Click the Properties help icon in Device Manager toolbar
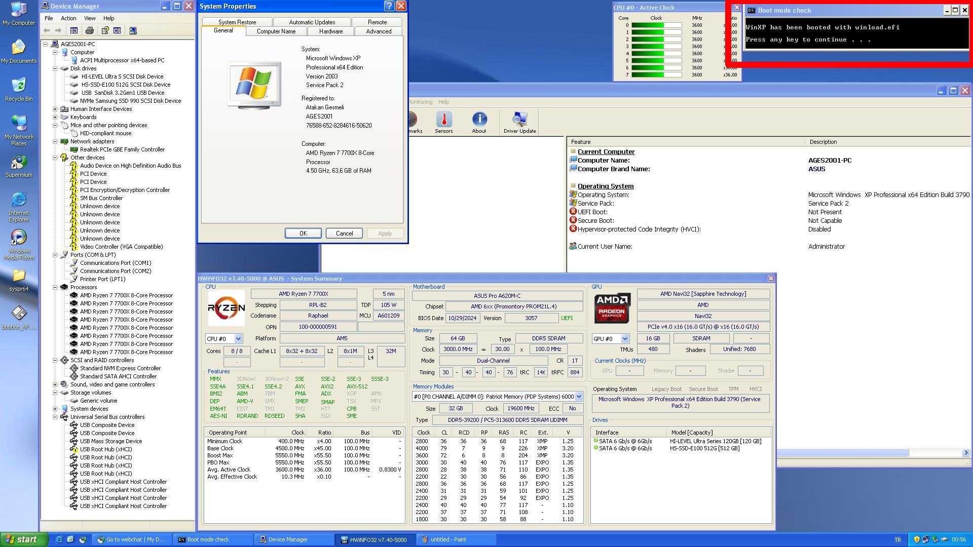 [105, 30]
